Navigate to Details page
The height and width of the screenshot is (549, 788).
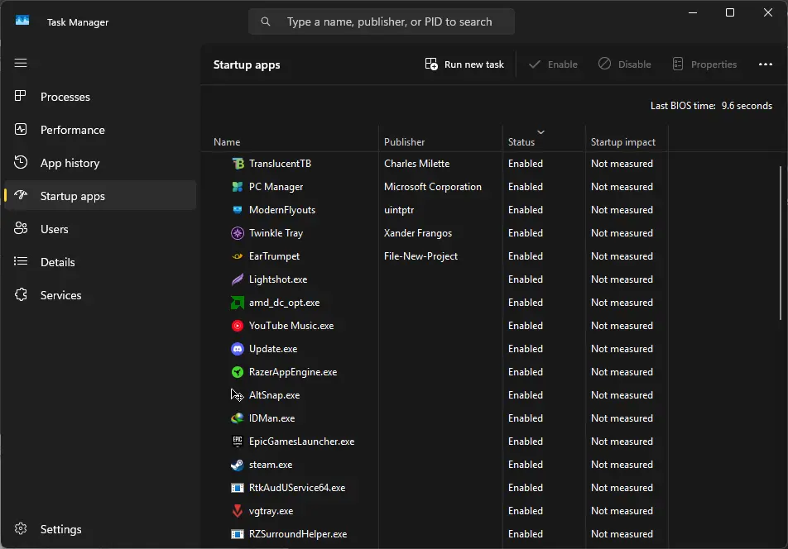100,262
